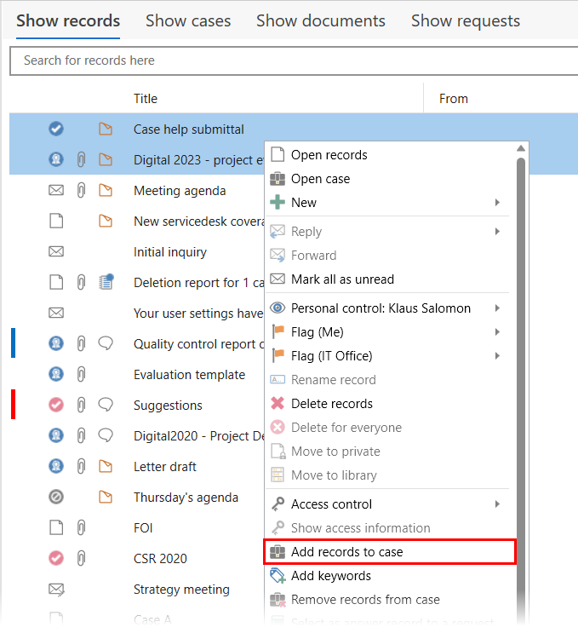This screenshot has width=578, height=633.
Task: Click the paperclip icon on FOI row
Action: [x=81, y=527]
